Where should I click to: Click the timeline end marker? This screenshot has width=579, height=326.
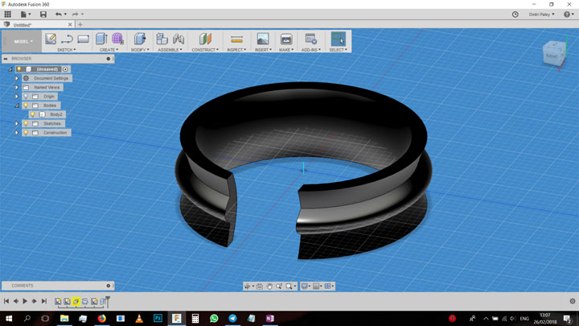pos(108,300)
